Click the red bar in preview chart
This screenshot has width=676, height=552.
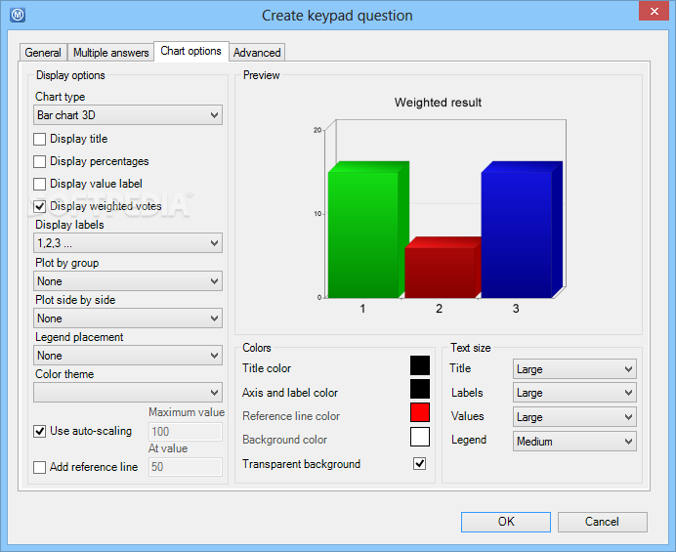click(443, 268)
